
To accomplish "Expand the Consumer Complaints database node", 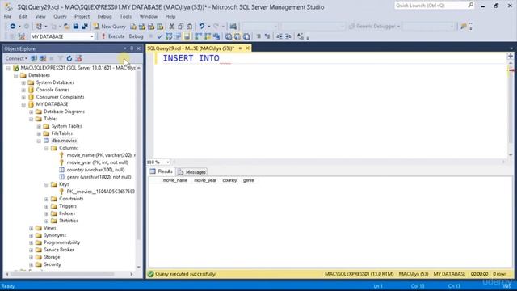I will coord(23,97).
